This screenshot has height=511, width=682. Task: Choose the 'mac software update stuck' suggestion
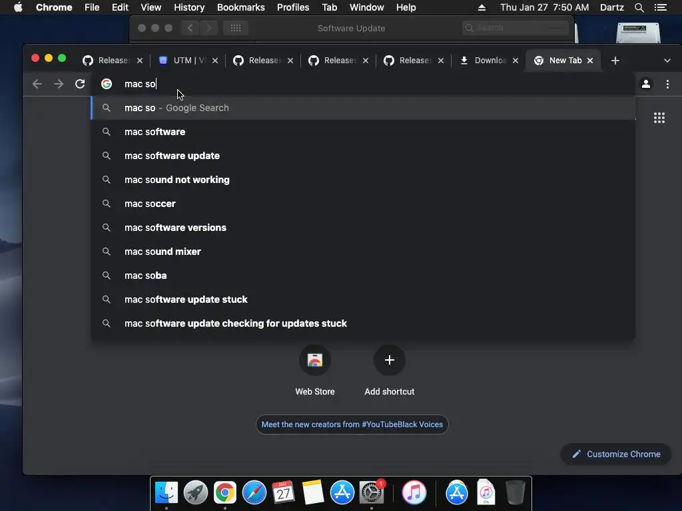pyautogui.click(x=363, y=299)
